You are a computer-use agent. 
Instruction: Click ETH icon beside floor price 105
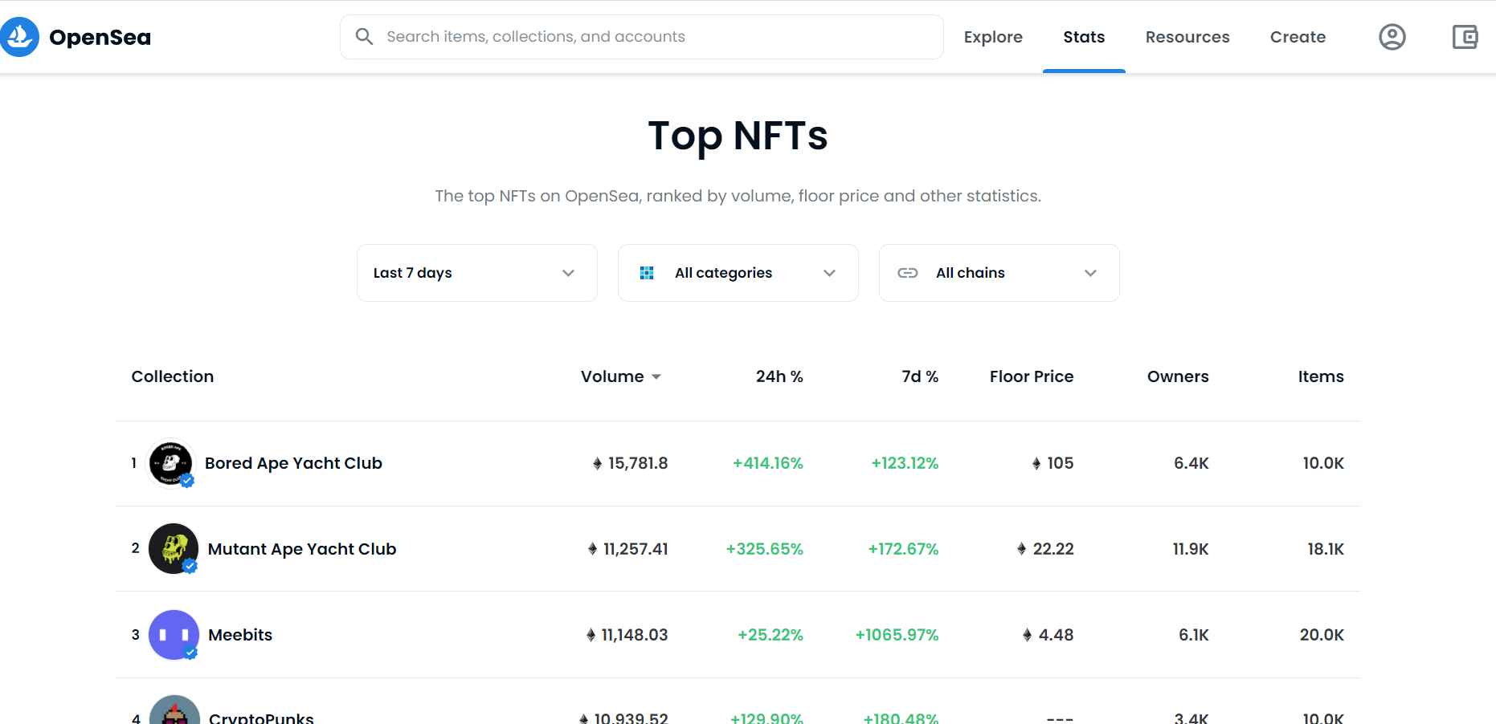click(x=1036, y=463)
